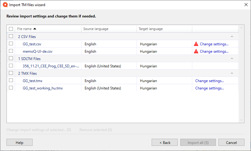Viewport: 251px width, 151px height.
Task: Click the File name sort arrow
Action: tap(35, 29)
